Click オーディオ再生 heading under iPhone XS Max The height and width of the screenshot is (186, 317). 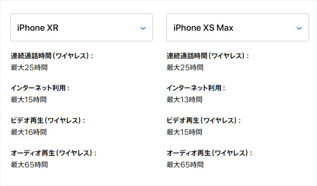point(209,153)
